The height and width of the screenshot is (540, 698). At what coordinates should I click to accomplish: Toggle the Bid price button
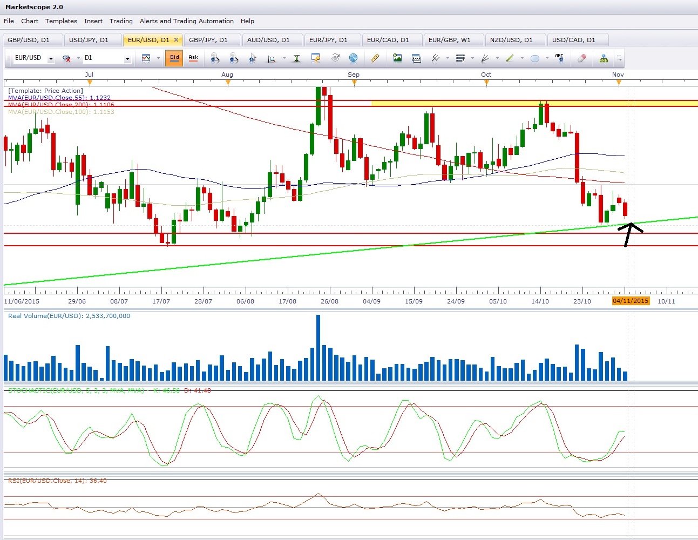pyautogui.click(x=174, y=58)
